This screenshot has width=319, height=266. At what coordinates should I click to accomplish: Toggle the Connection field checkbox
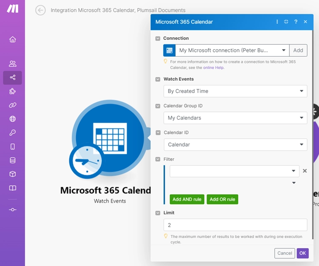pyautogui.click(x=158, y=38)
